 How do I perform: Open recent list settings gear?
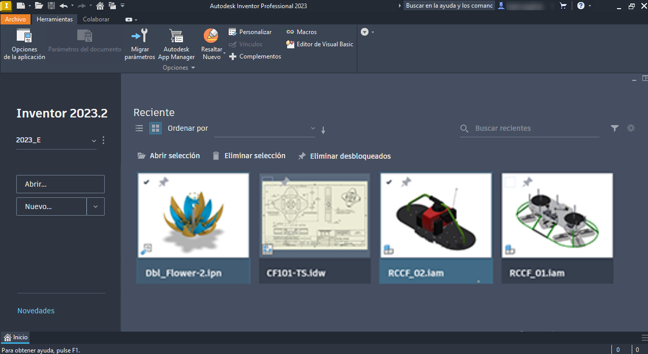coord(631,128)
